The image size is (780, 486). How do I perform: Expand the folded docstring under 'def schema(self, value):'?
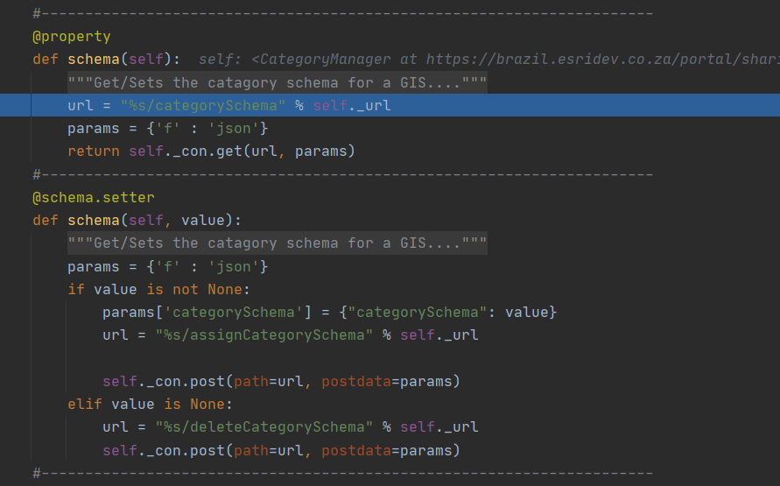tap(278, 243)
